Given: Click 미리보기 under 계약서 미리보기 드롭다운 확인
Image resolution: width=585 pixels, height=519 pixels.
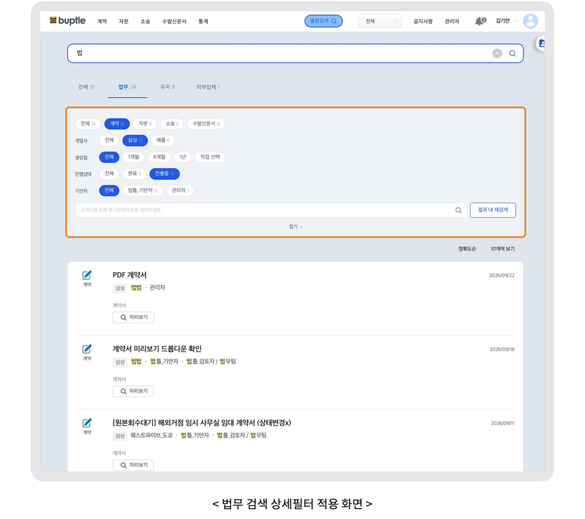Looking at the screenshot, I should tap(133, 391).
